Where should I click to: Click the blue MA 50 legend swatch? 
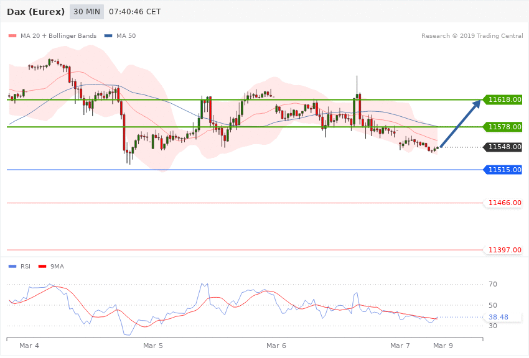[108, 35]
